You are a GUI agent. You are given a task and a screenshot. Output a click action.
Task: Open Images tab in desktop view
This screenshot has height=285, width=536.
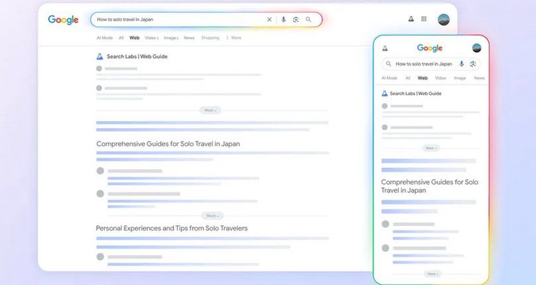coord(171,38)
